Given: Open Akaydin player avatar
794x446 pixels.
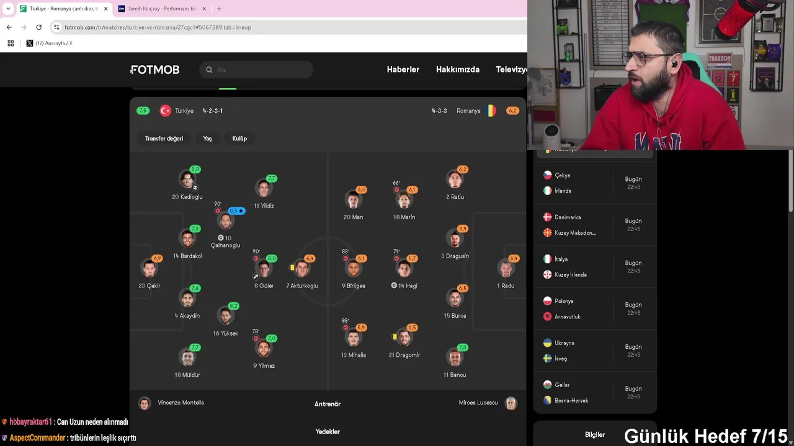Looking at the screenshot, I should pyautogui.click(x=187, y=298).
